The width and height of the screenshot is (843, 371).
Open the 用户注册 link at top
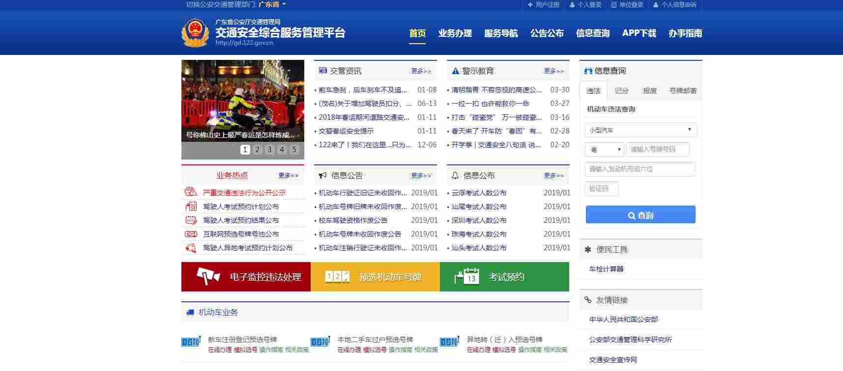pos(543,4)
